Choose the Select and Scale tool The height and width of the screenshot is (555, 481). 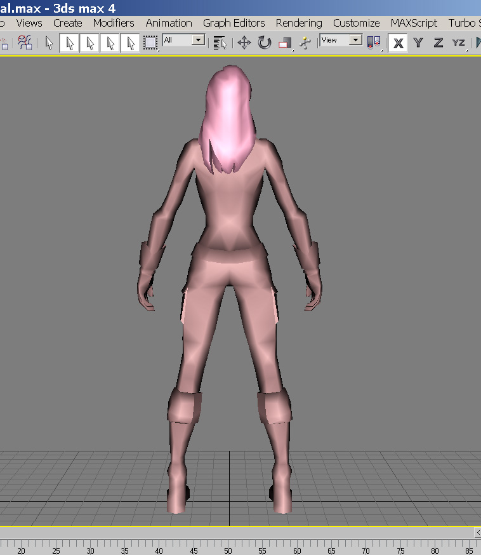(x=285, y=43)
